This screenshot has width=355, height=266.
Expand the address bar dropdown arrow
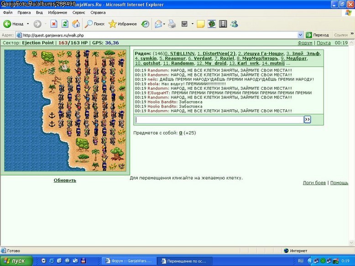pyautogui.click(x=300, y=35)
